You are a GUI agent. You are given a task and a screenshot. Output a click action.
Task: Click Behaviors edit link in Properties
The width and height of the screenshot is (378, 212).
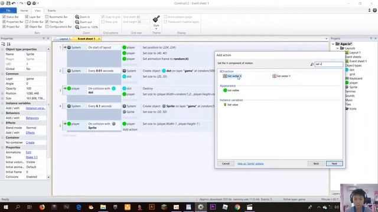pyautogui.click(x=32, y=118)
